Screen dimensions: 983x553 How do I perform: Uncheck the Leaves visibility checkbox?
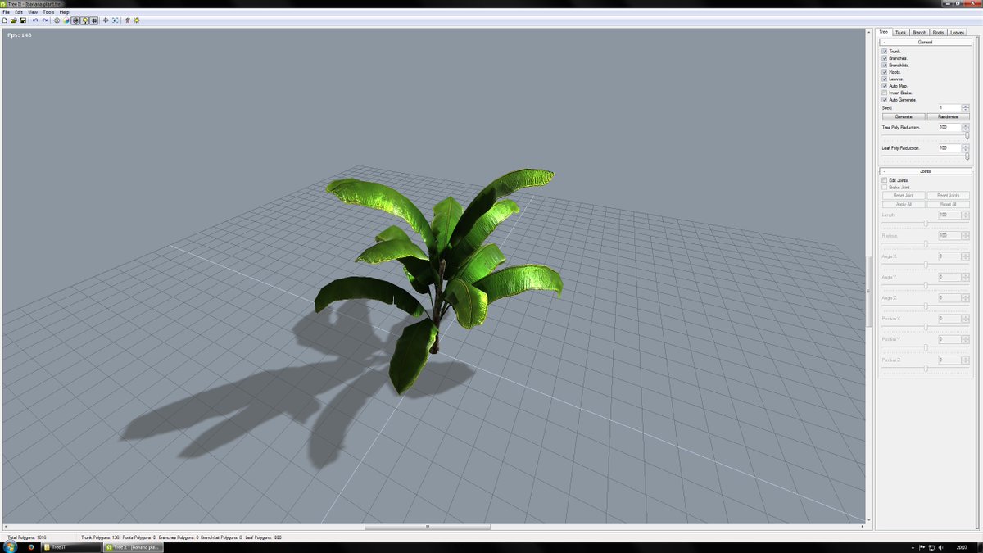[x=884, y=78]
